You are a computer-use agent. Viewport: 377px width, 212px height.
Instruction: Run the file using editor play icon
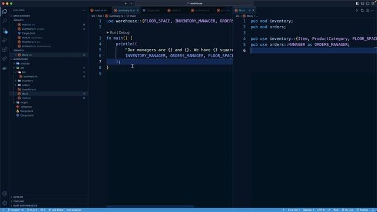pos(357,11)
